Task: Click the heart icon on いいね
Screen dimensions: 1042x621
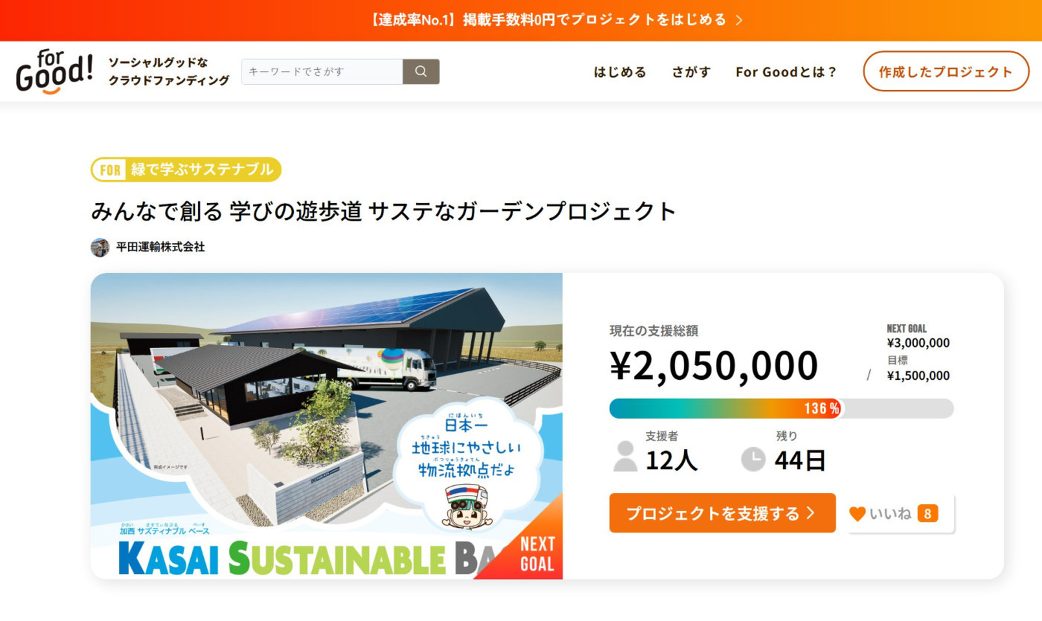Action: 857,513
